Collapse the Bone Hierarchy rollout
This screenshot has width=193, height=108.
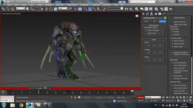[x=179, y=18]
